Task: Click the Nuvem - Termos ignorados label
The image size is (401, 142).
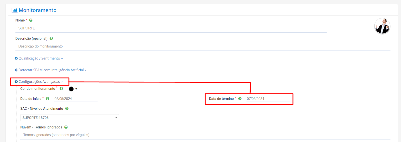Action: tap(41, 127)
